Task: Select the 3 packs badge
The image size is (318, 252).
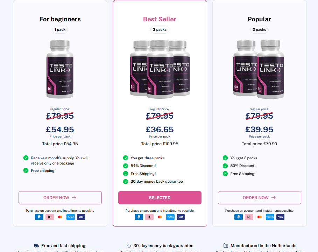Action: (160, 30)
